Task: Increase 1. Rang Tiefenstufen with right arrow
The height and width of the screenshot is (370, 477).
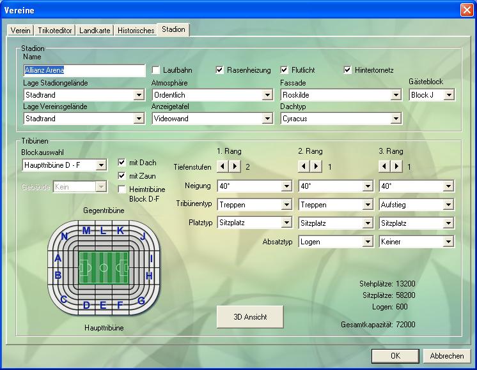Action: coord(235,166)
